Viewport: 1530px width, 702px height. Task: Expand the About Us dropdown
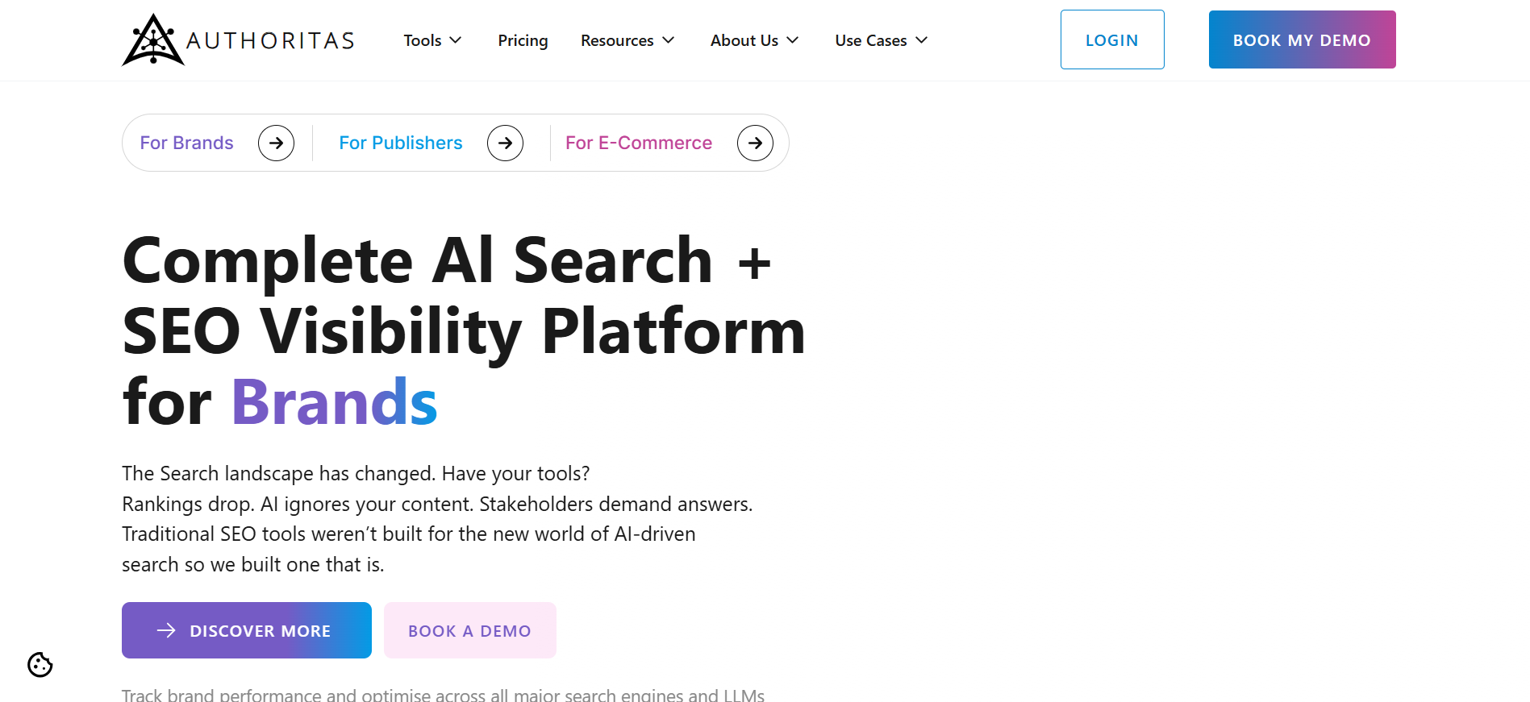point(753,39)
